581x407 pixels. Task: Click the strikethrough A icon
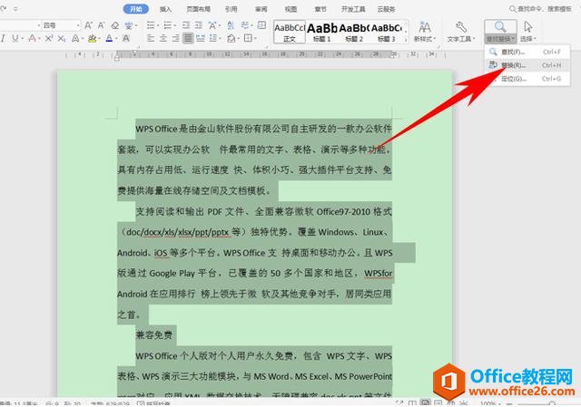coord(32,38)
